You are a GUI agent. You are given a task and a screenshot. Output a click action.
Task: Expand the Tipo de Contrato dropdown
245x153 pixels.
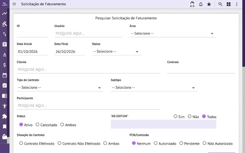point(60,88)
